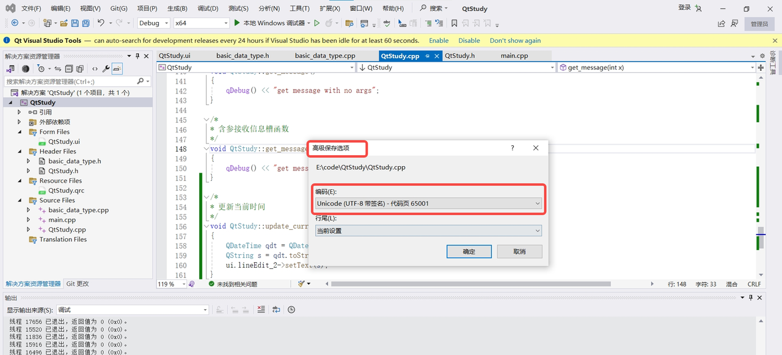Click the wrench Properties icon in Solution Explorer
The height and width of the screenshot is (355, 782).
(106, 69)
